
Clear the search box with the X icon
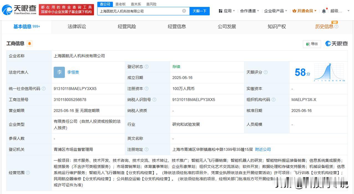tap(184, 11)
